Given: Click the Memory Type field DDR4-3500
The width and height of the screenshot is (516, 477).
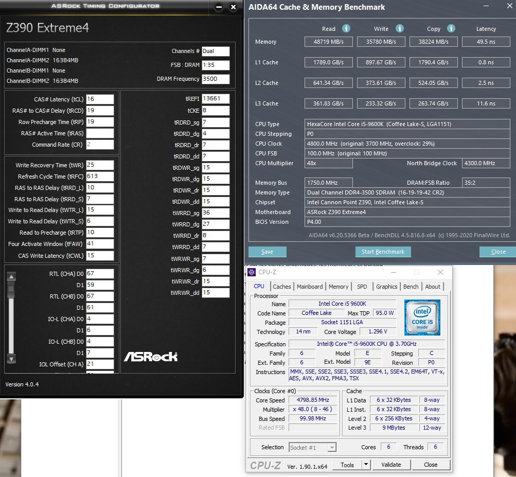Looking at the screenshot, I should (407, 192).
